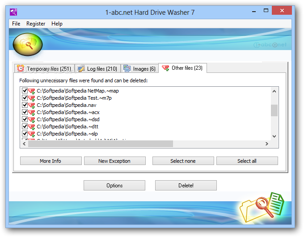
Task: Click the Select all button
Action: pos(247,161)
